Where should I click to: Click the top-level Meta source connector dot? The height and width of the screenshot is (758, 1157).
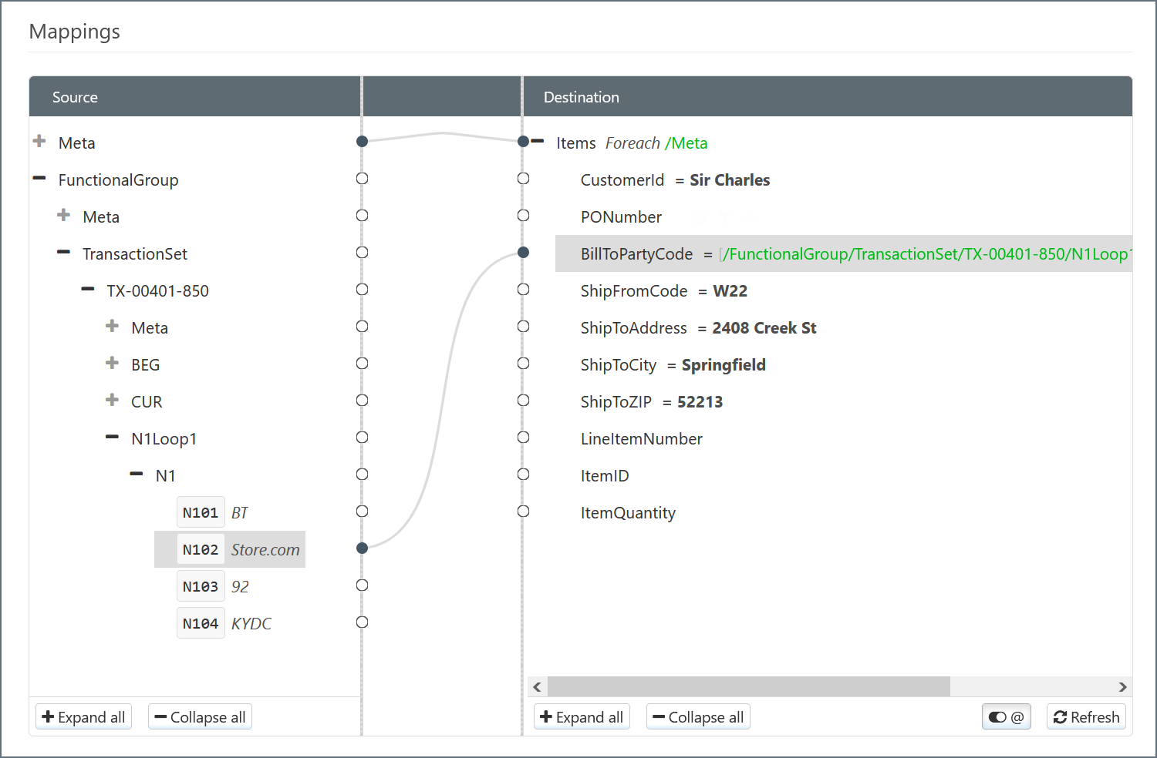point(362,141)
